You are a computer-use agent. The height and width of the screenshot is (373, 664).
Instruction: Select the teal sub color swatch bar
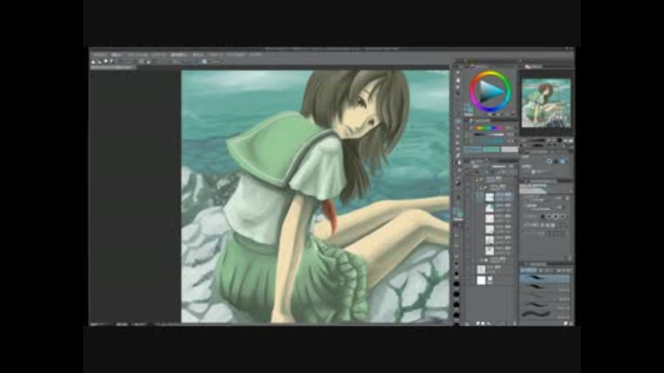tap(491, 149)
